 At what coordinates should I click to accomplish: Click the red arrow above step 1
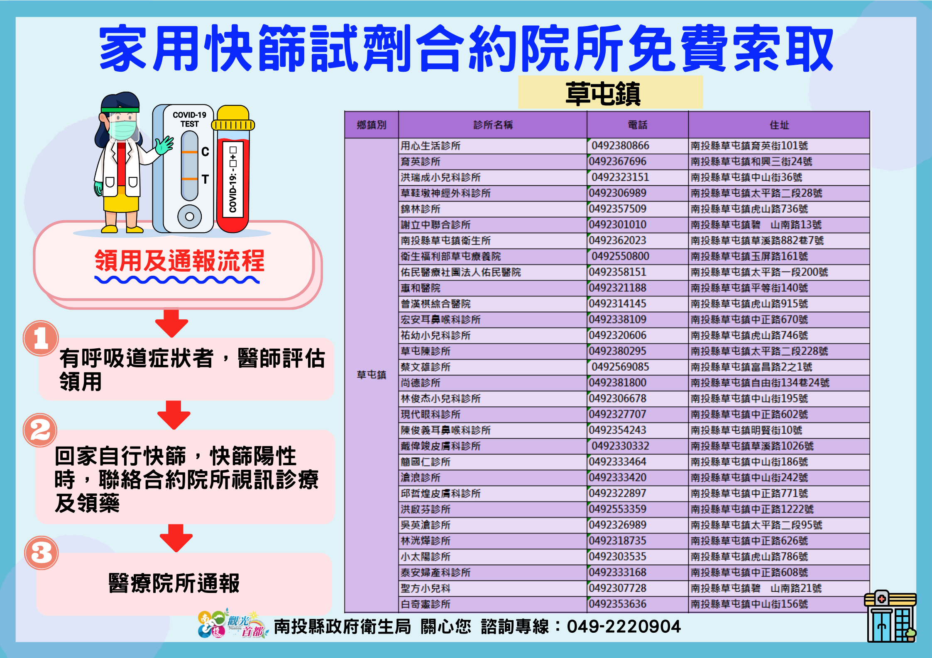tap(172, 323)
